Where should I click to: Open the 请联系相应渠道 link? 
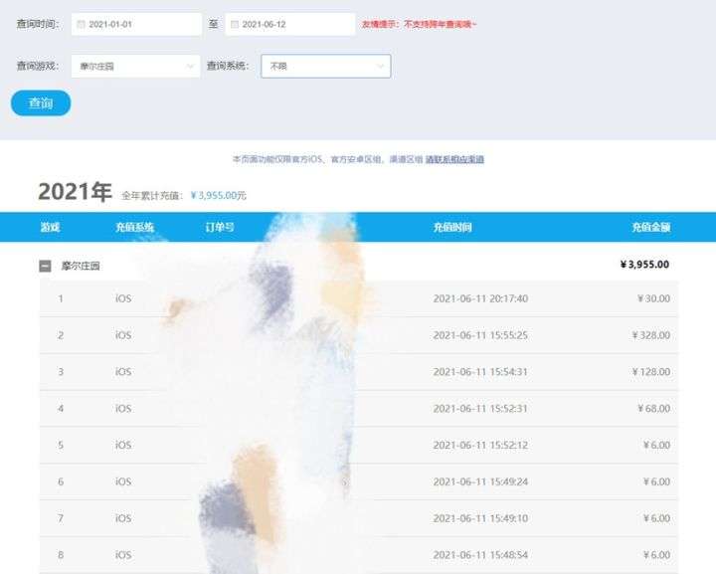point(454,159)
